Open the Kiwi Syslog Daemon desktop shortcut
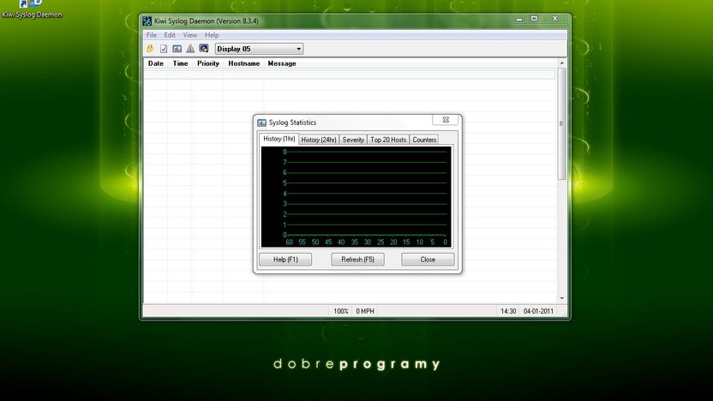Image resolution: width=713 pixels, height=401 pixels. click(32, 9)
